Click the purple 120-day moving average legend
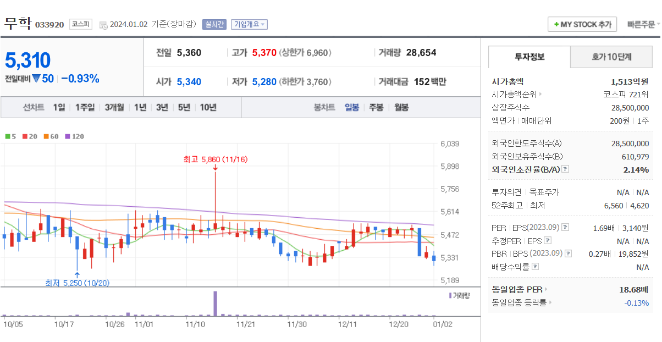Viewport: 662px width, 342px height. click(75, 136)
